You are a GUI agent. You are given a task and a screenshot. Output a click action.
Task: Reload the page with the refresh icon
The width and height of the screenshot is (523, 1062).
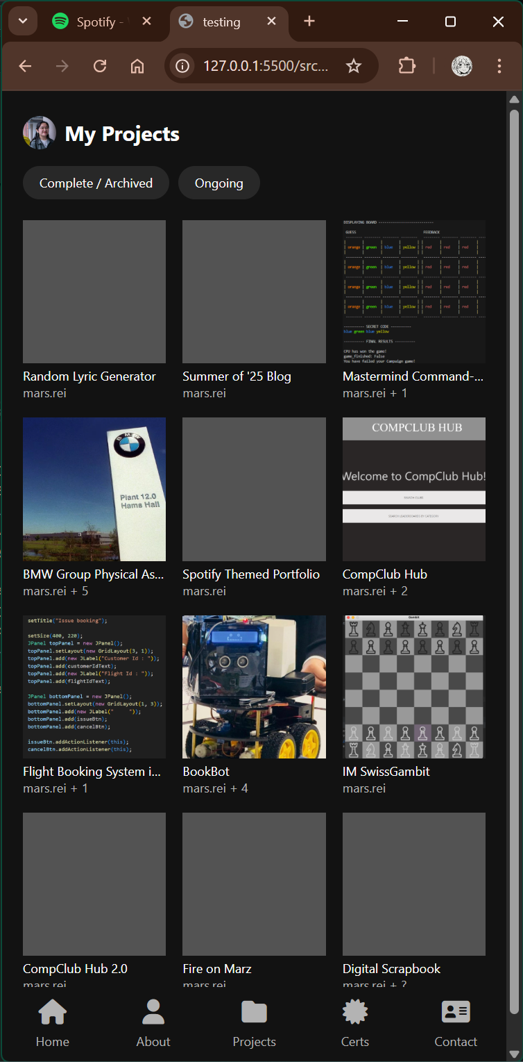(100, 66)
